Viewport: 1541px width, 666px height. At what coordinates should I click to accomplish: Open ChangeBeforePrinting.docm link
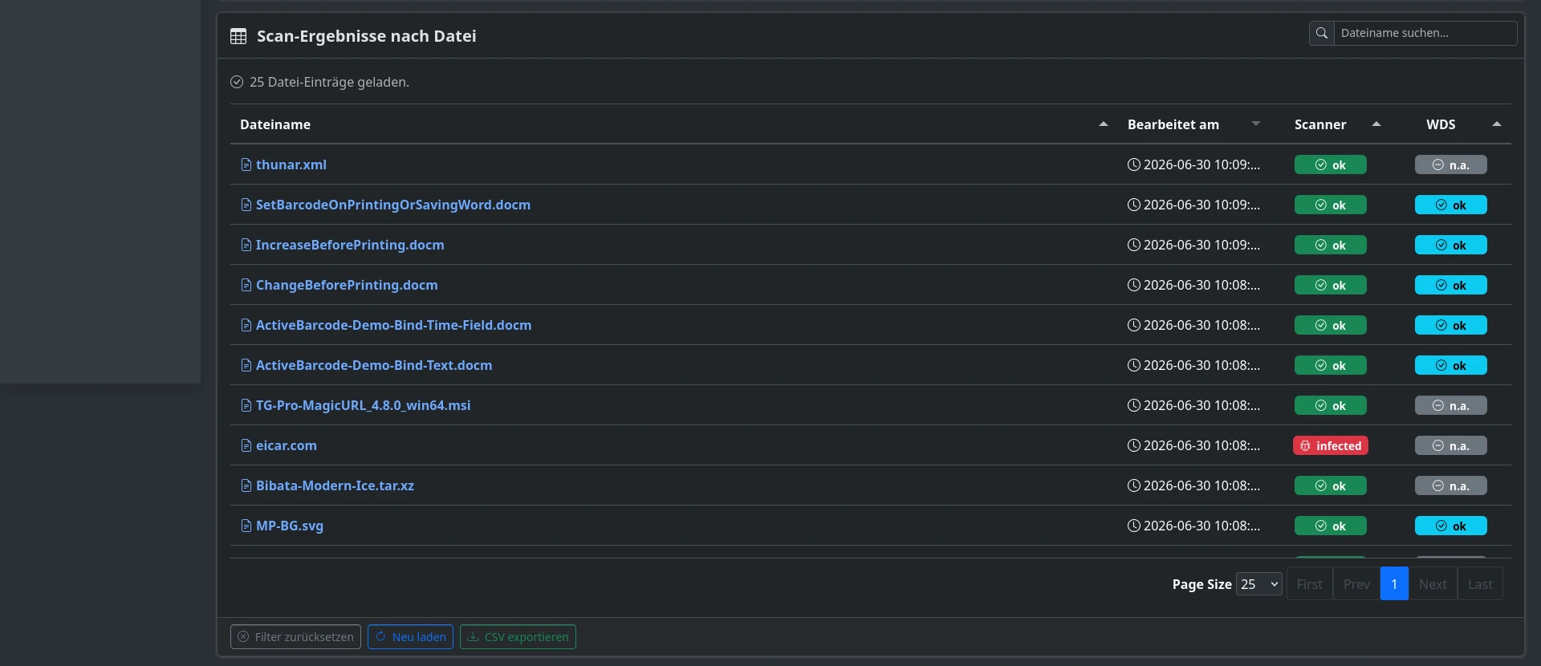tap(347, 285)
